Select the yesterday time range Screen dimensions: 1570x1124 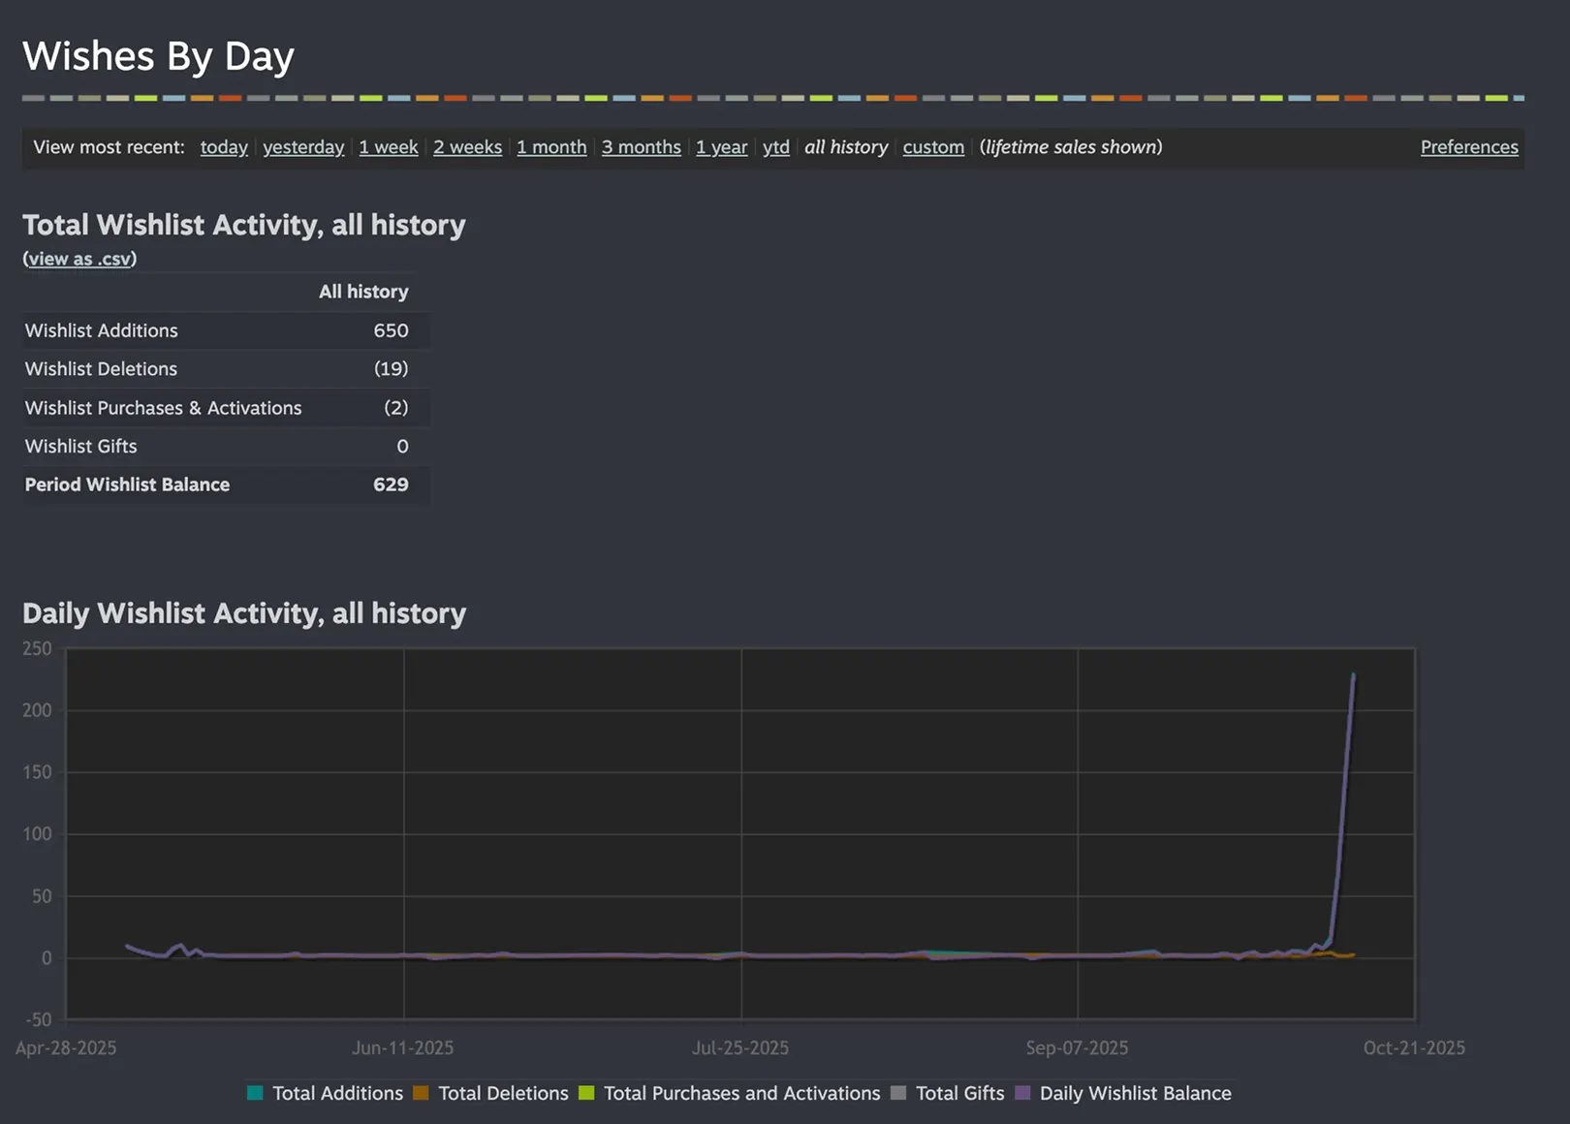(x=303, y=147)
